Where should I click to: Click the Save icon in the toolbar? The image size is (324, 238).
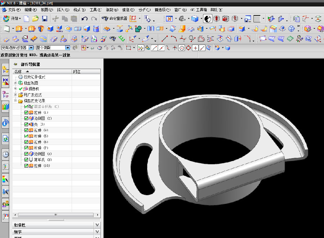tap(45, 18)
